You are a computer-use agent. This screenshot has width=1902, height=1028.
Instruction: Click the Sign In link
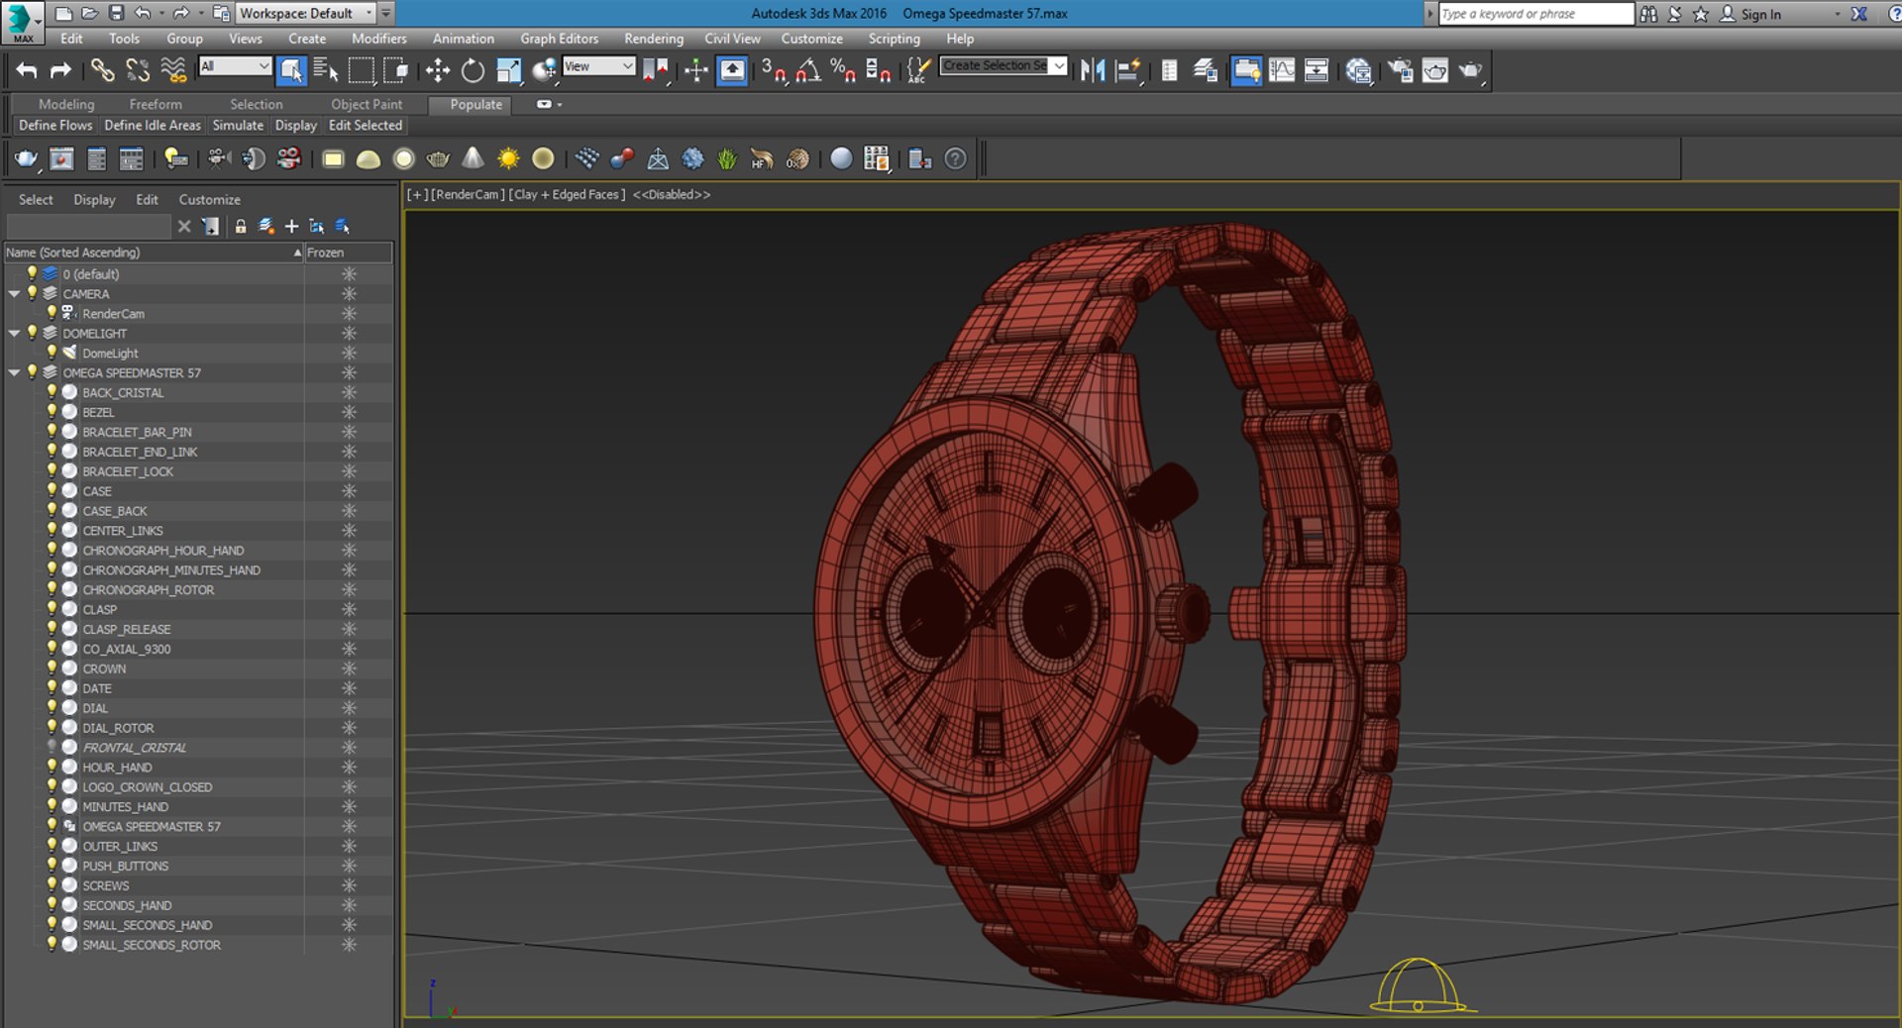(x=1761, y=14)
